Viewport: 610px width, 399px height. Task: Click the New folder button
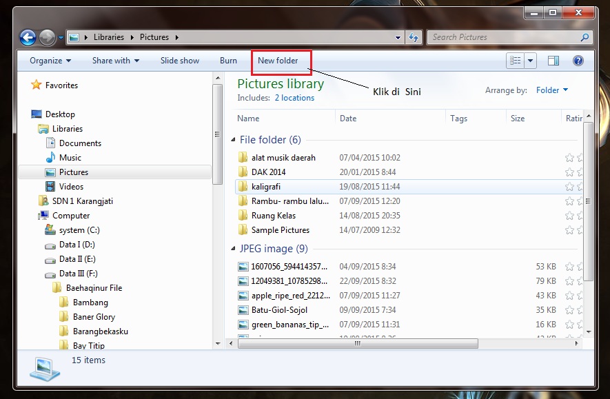pyautogui.click(x=279, y=61)
